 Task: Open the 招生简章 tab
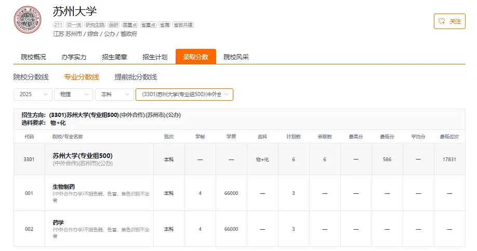tap(114, 57)
